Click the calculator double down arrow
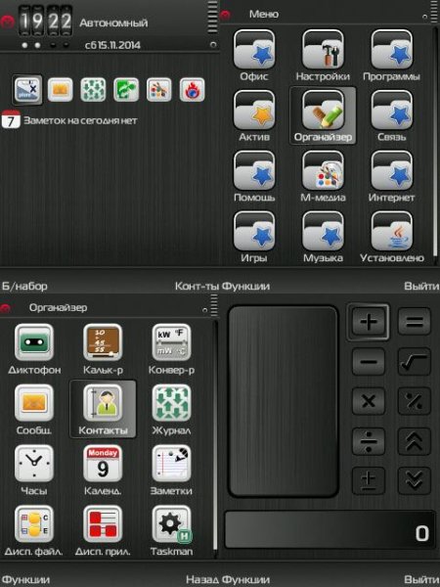The height and width of the screenshot is (587, 440). click(x=415, y=481)
